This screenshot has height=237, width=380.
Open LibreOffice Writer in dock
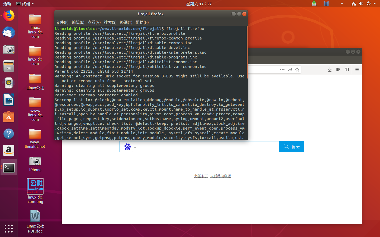pyautogui.click(x=9, y=100)
